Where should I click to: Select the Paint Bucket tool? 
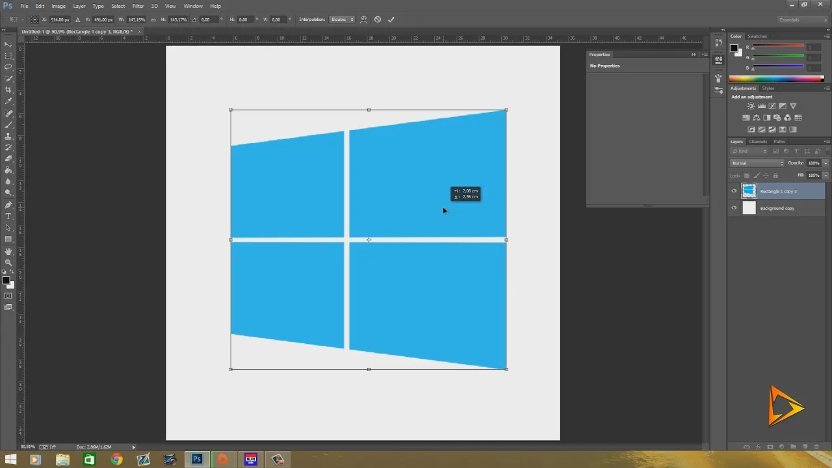pos(8,170)
